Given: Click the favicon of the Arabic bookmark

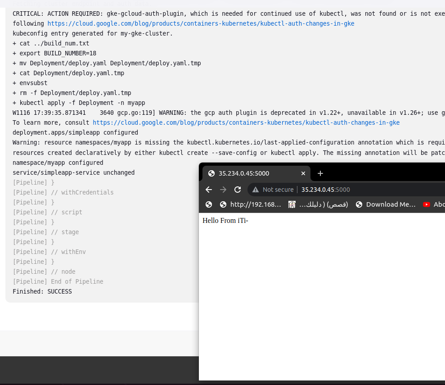Looking at the screenshot, I should pyautogui.click(x=292, y=204).
